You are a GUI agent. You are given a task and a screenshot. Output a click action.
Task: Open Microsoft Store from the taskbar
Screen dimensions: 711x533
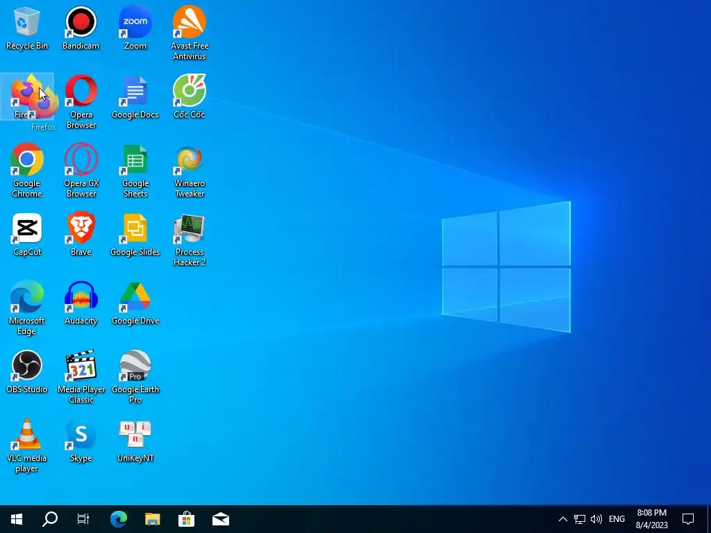pyautogui.click(x=186, y=519)
